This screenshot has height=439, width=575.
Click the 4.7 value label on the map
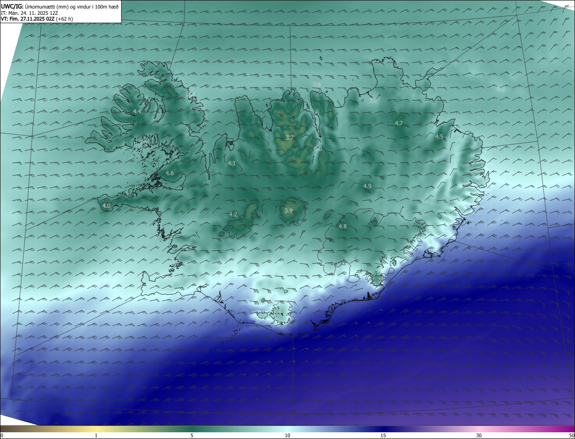pyautogui.click(x=399, y=123)
